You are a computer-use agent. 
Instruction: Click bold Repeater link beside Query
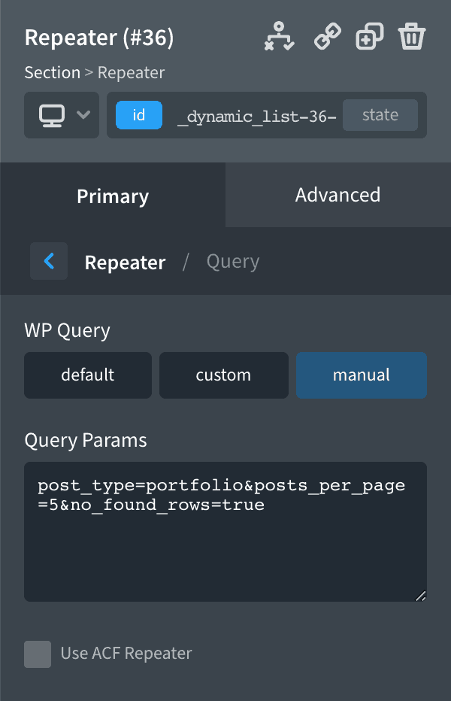pos(125,262)
